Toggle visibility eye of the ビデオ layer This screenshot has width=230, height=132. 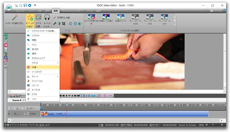tap(9, 114)
